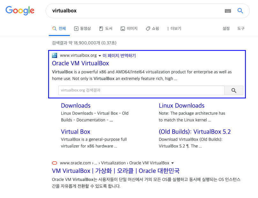The width and height of the screenshot is (258, 198).
Task: Open 설정 settings menu
Action: (226, 29)
